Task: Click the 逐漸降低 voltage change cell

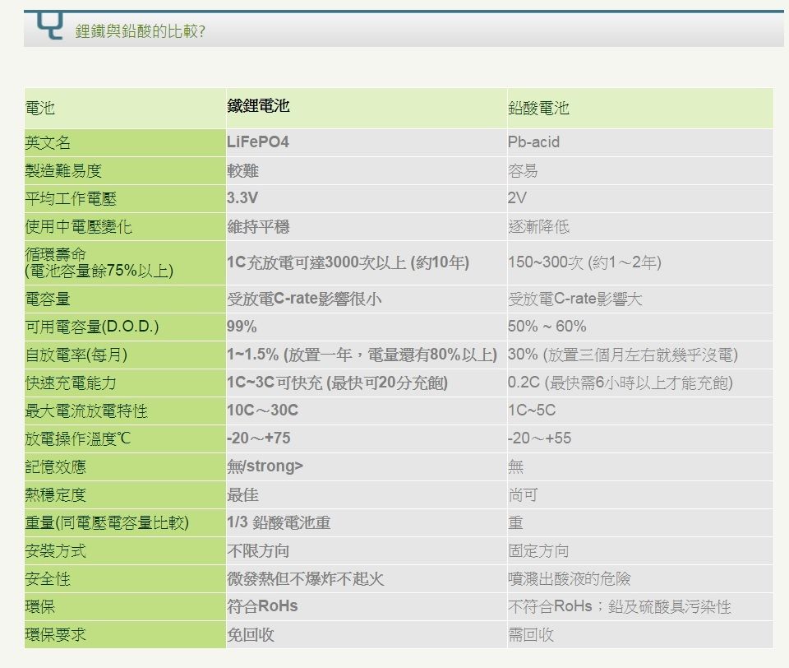Action: 538,226
